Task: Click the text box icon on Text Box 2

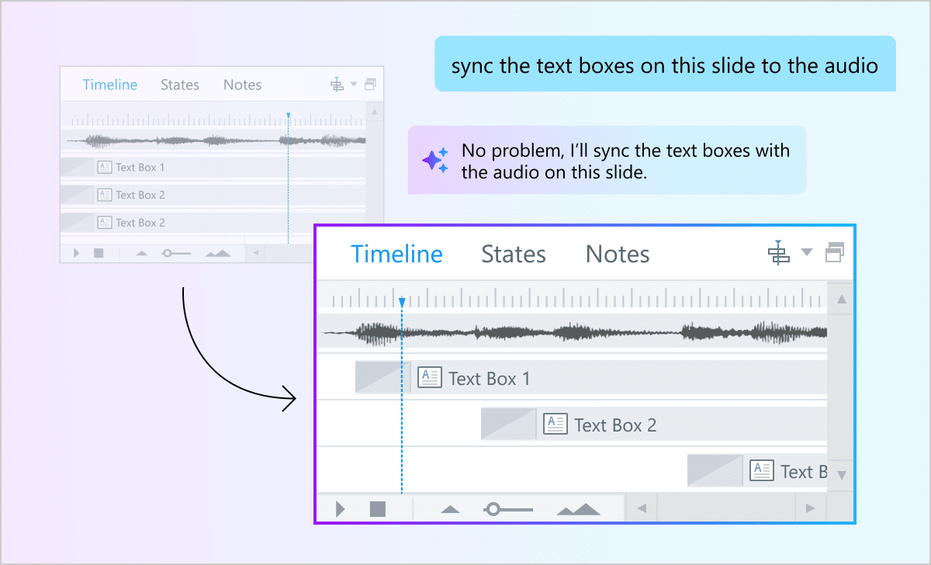Action: click(554, 424)
